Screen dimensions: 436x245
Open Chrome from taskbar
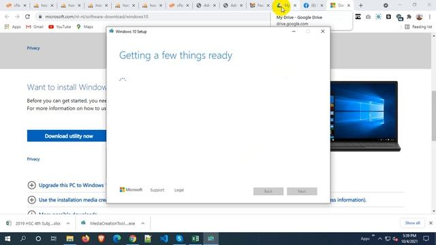pos(133,239)
